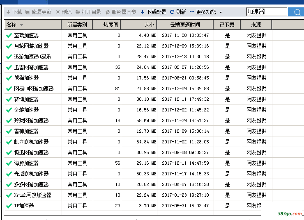Select the 凯立联机加速器 row name
Screen dimensions: 304x220
(31, 142)
